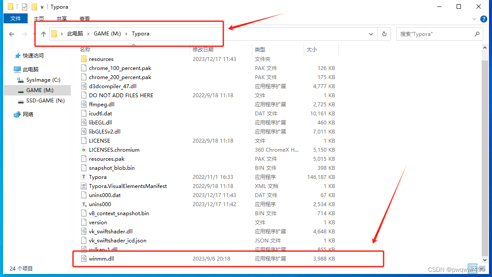Open the 文件 menu tab
This screenshot has height=277, width=492.
16,19
